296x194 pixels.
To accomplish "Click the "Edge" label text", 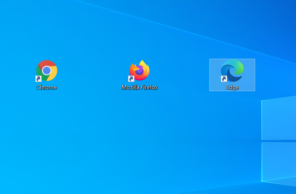I will click(x=232, y=87).
